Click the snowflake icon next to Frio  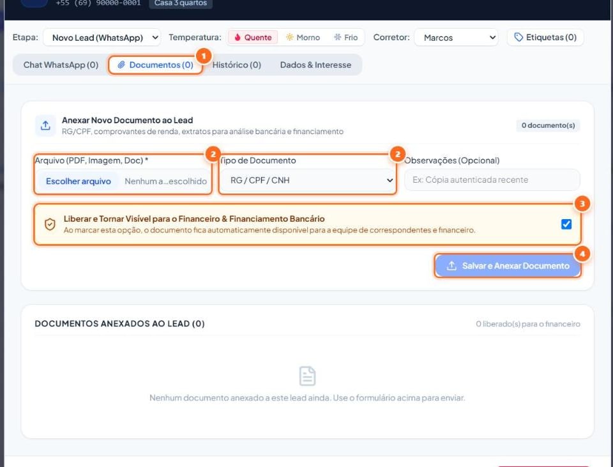[337, 37]
